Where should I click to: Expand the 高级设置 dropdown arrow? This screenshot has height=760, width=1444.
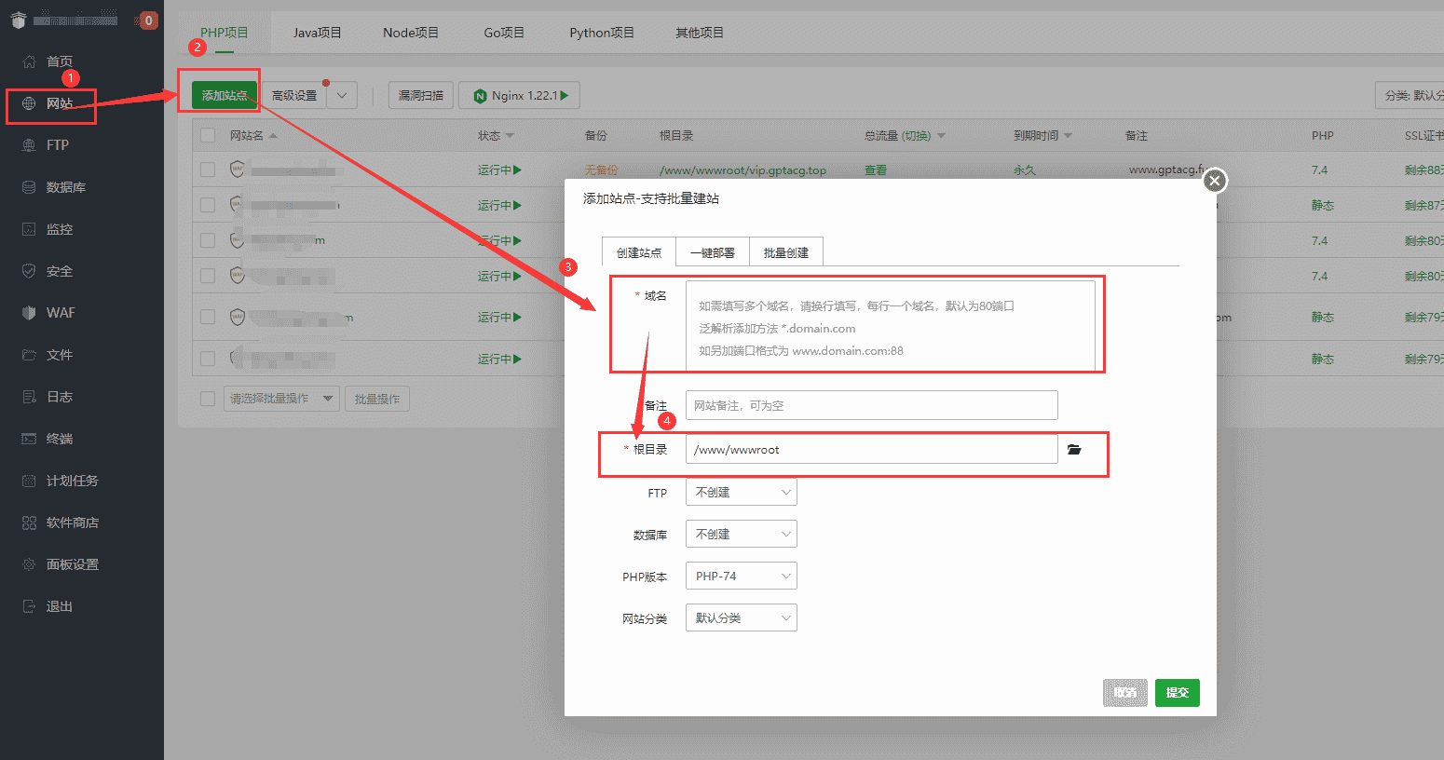pyautogui.click(x=341, y=94)
